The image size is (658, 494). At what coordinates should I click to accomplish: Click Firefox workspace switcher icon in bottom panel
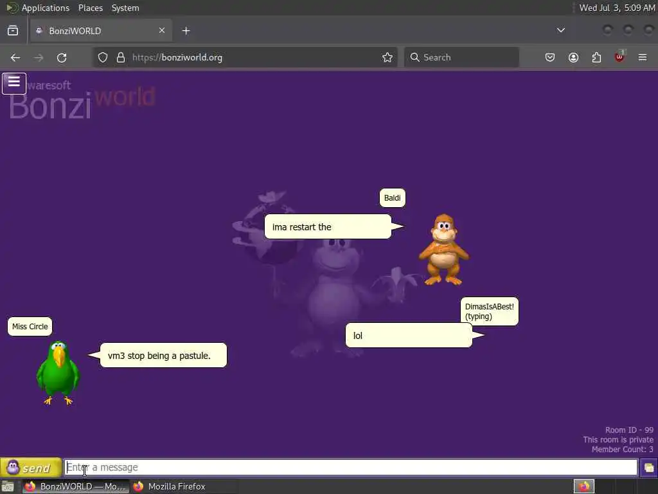coord(584,486)
